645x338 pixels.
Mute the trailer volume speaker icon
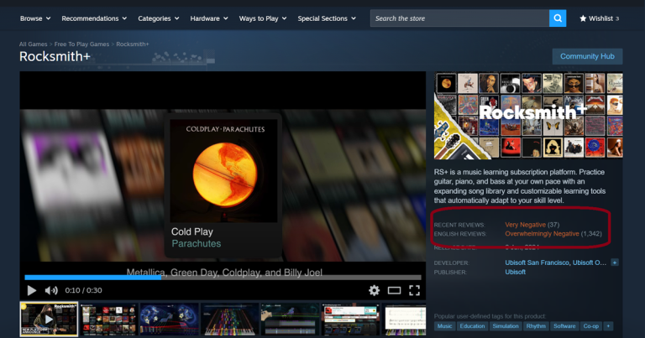51,290
